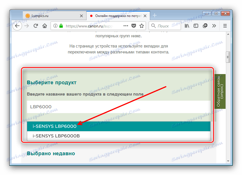Viewport: 242px width, 175px height.
Task: Click the Выберите продукт heading
Action: coord(51,82)
